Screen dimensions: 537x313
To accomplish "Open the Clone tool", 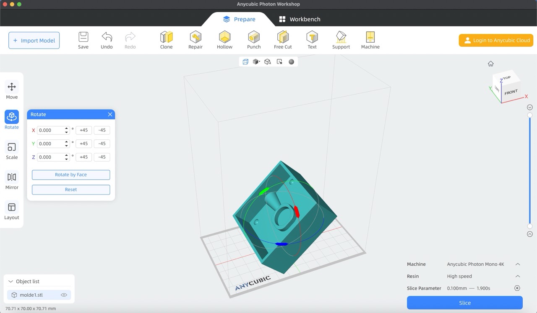I will tap(166, 40).
